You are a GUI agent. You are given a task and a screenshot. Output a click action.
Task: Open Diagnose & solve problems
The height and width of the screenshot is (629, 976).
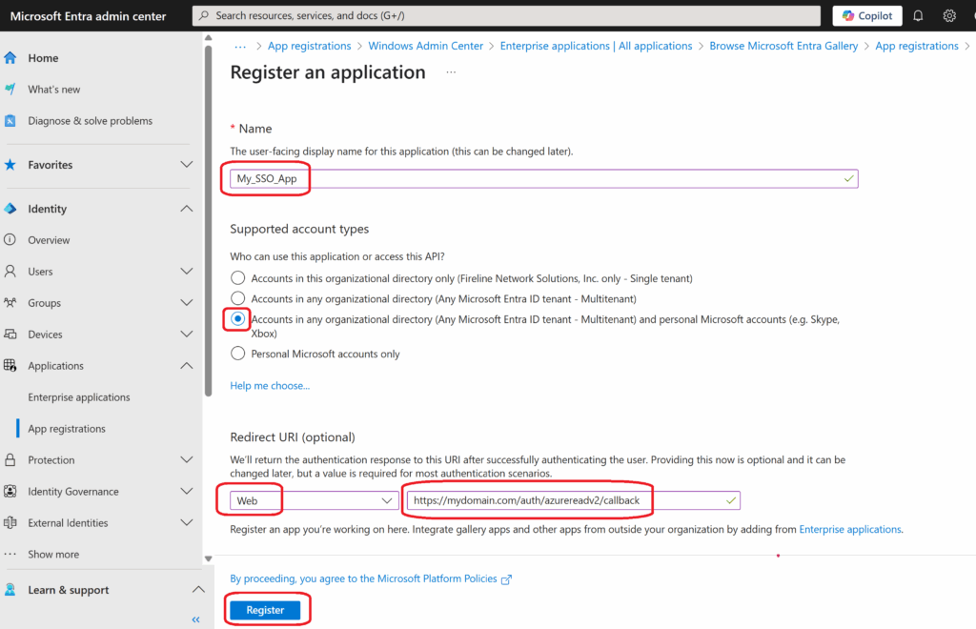[91, 121]
